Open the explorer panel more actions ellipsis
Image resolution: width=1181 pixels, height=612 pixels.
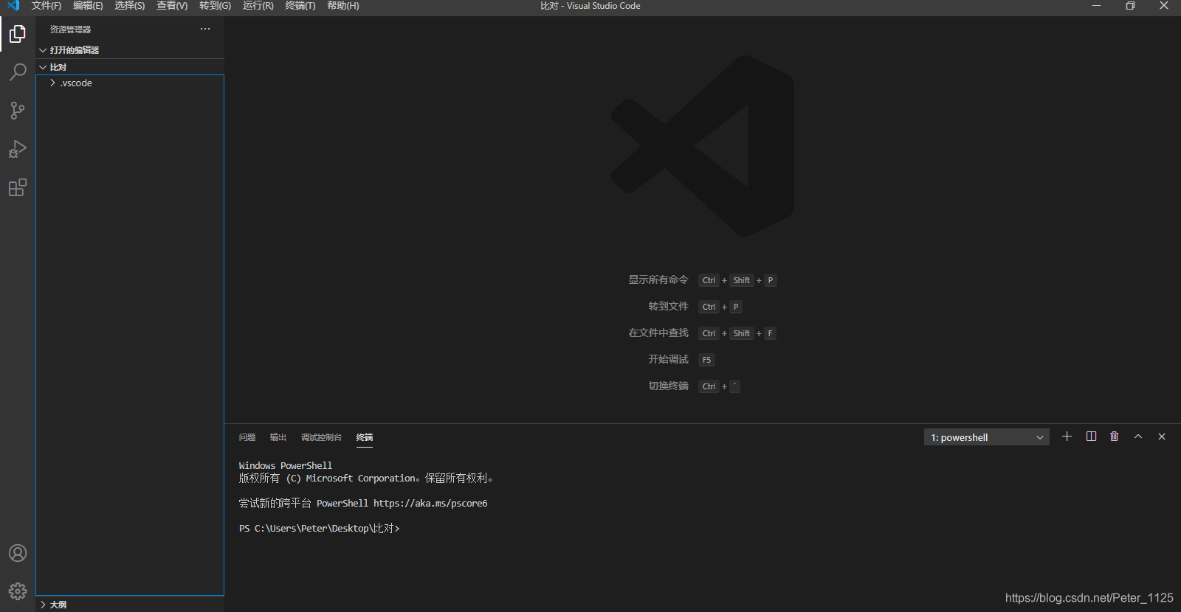click(x=205, y=29)
